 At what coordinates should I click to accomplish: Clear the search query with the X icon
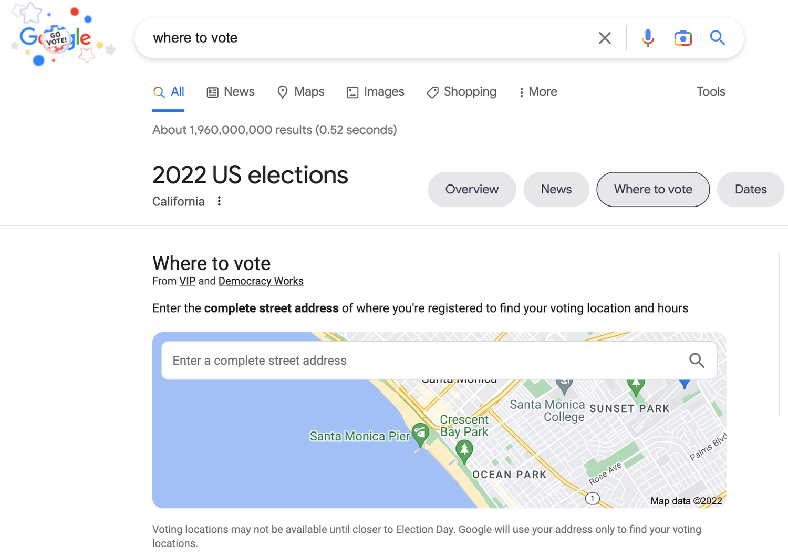click(604, 38)
